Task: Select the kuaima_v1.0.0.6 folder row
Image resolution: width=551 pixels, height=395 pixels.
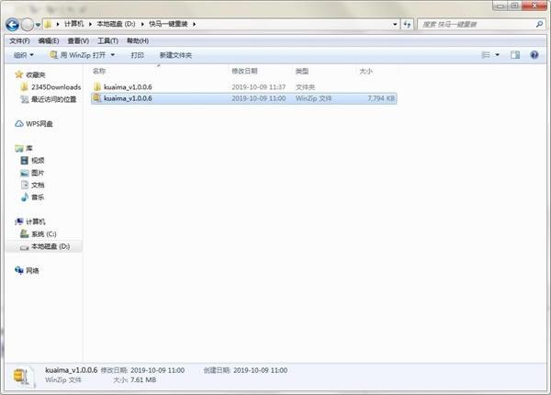Action: [244, 86]
